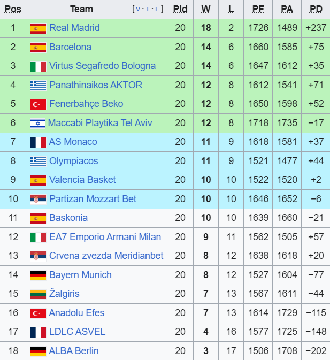Click the Spanish flag beside Real Madrid

click(38, 28)
